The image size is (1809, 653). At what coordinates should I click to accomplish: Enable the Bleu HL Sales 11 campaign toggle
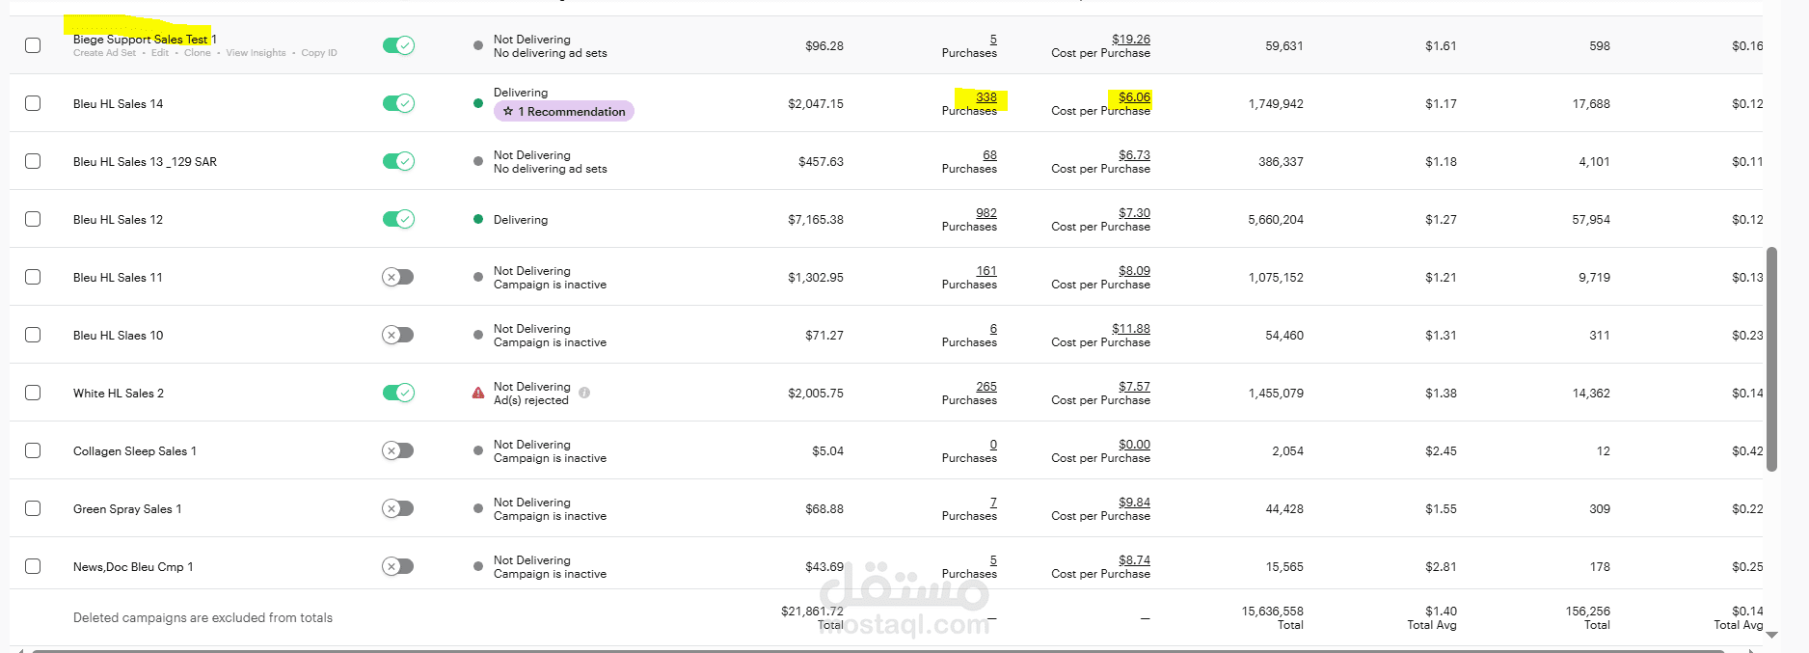click(398, 277)
